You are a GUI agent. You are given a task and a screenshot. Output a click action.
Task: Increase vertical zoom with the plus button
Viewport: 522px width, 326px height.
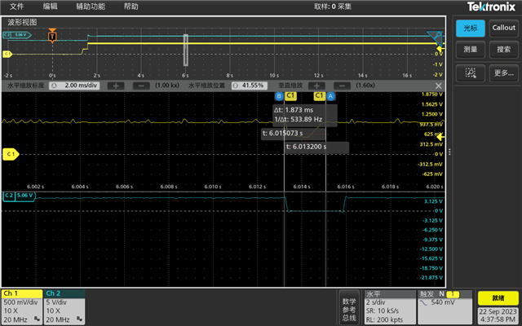coord(316,86)
